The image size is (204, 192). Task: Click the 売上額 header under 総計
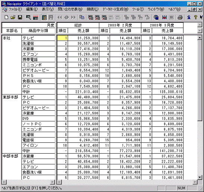(x=84, y=31)
